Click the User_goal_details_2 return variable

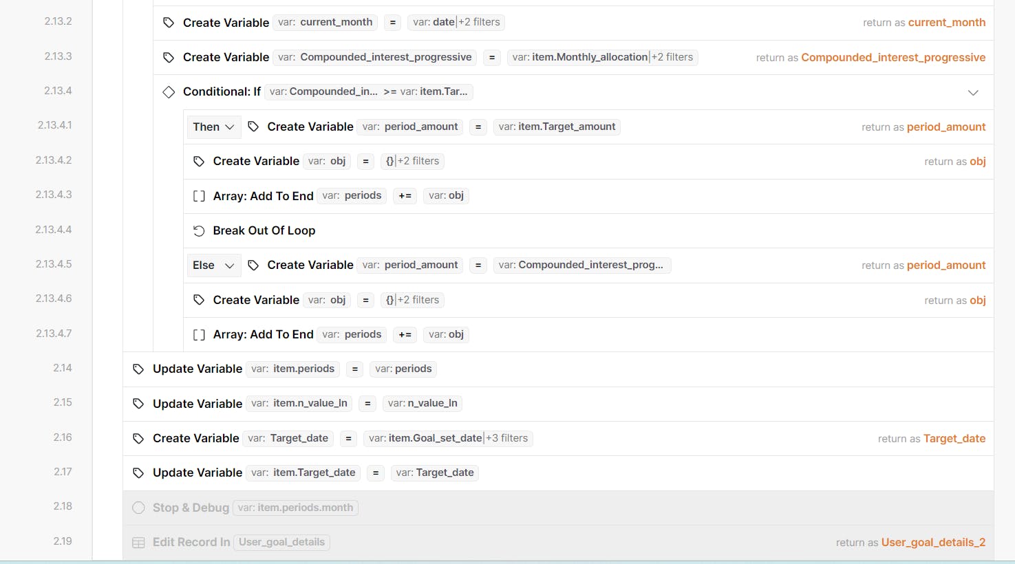tap(933, 543)
